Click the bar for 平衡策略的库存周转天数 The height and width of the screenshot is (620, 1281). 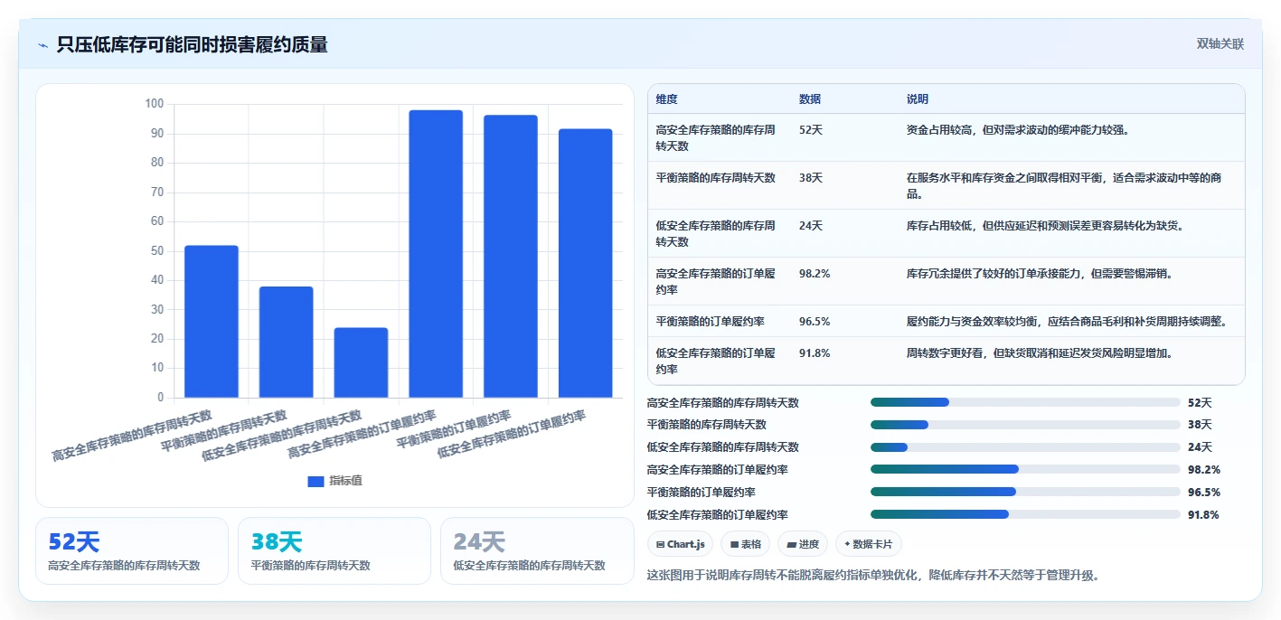pos(287,343)
